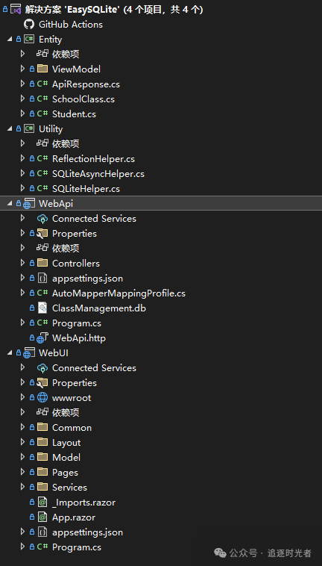
Task: Click the wrench Properties icon under WebApi
Action: point(42,234)
